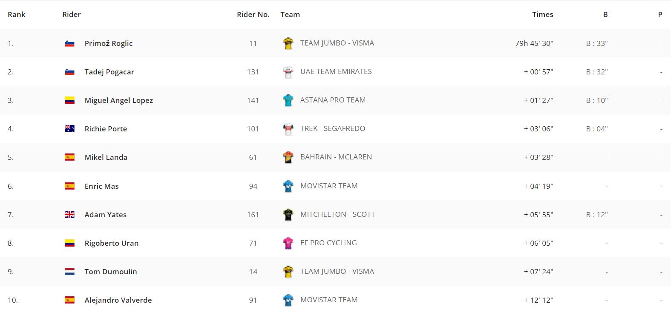Viewport: 671px width, 318px height.
Task: Click EF Pro Cycling pink jersey icon
Action: coord(288,243)
